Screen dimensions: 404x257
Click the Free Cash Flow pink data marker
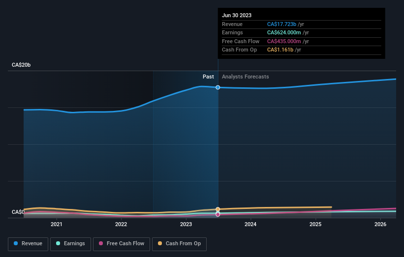pos(218,214)
